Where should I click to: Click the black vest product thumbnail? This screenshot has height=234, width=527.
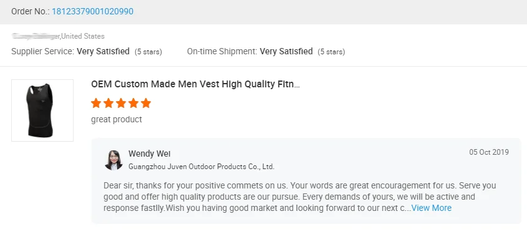click(42, 110)
